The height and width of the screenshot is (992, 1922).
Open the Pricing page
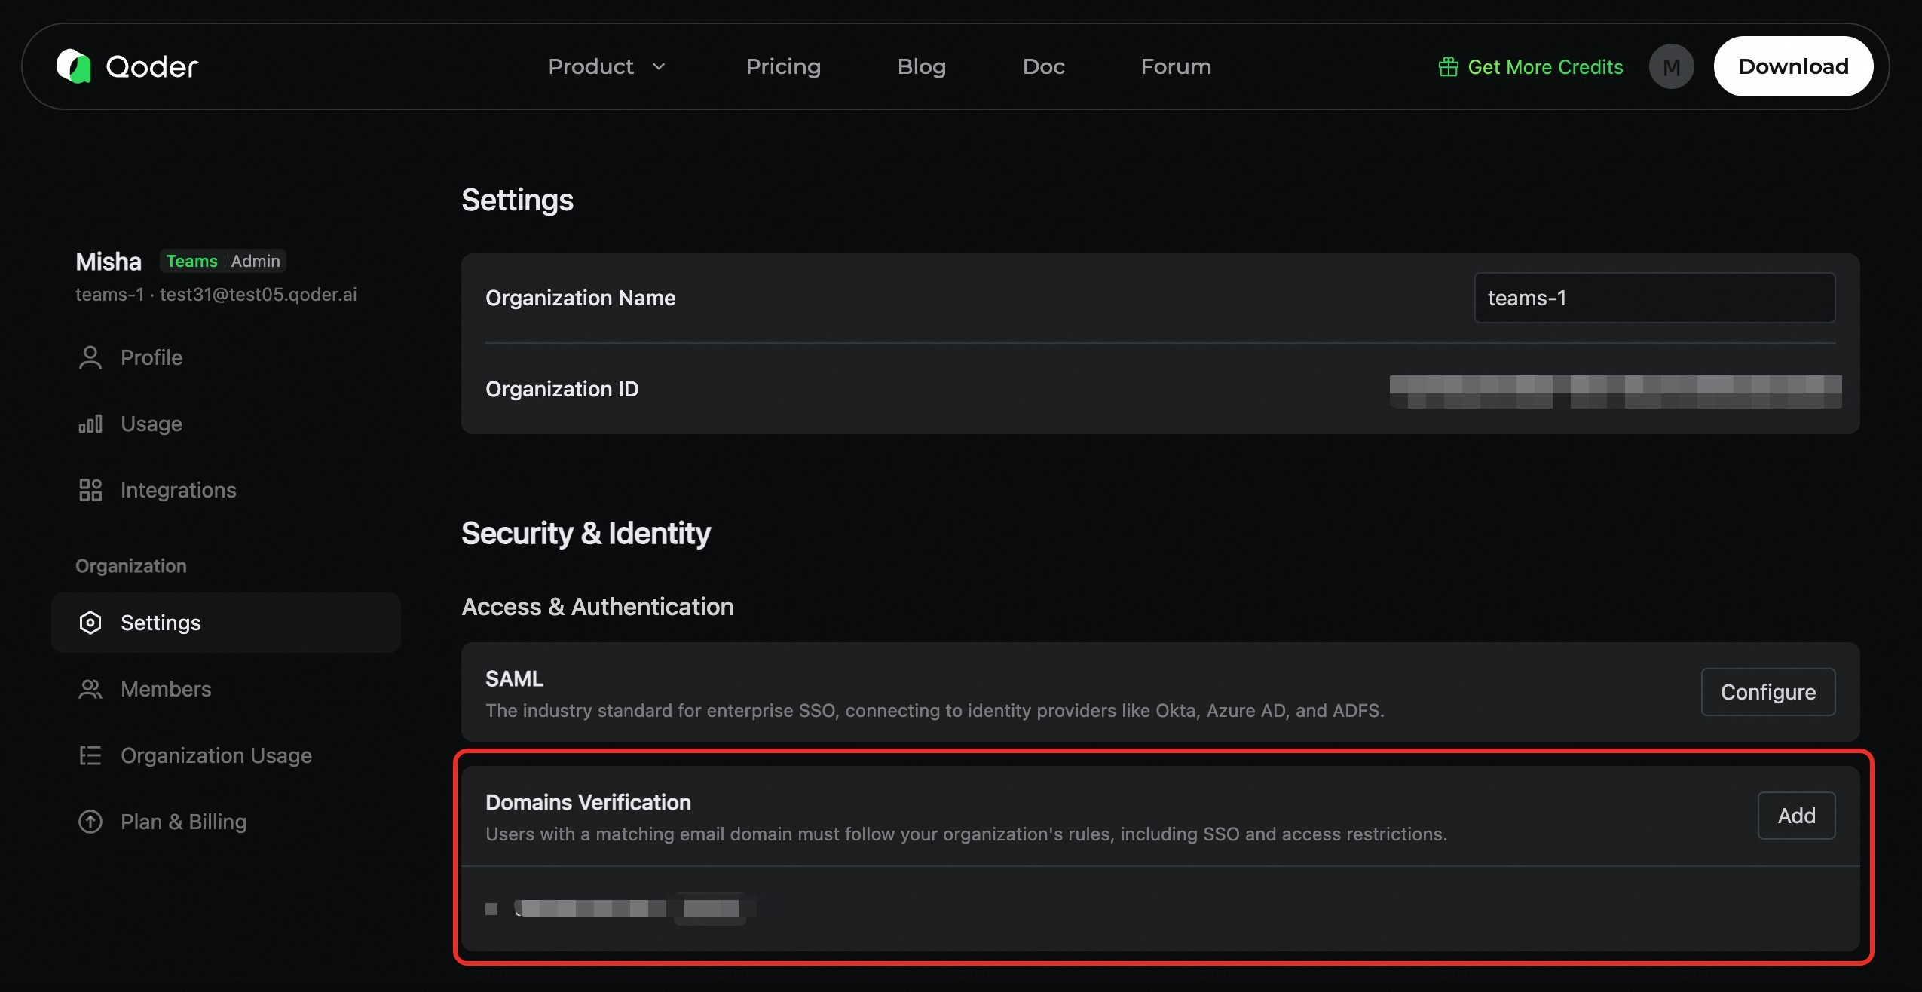[783, 66]
